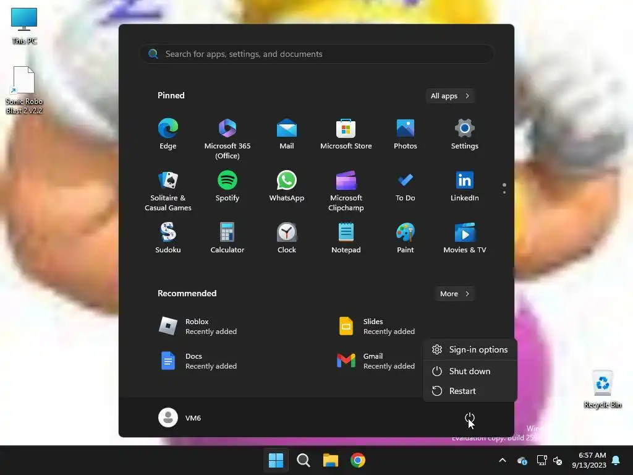Viewport: 633px width, 475px height.
Task: Expand the All apps list
Action: (450, 96)
